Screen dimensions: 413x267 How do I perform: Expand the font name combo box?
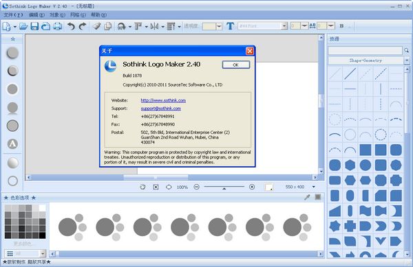(x=284, y=26)
